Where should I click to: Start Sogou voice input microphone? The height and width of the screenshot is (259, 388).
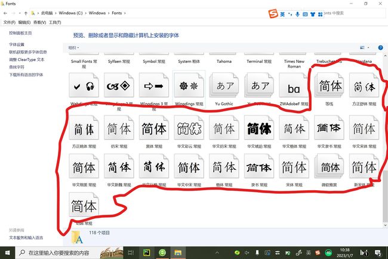pyautogui.click(x=297, y=14)
